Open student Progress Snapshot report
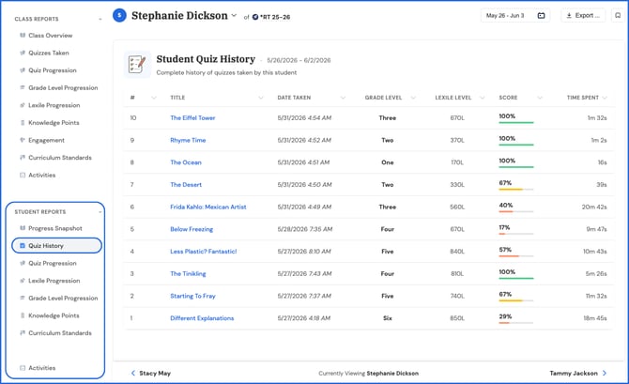 coord(55,228)
